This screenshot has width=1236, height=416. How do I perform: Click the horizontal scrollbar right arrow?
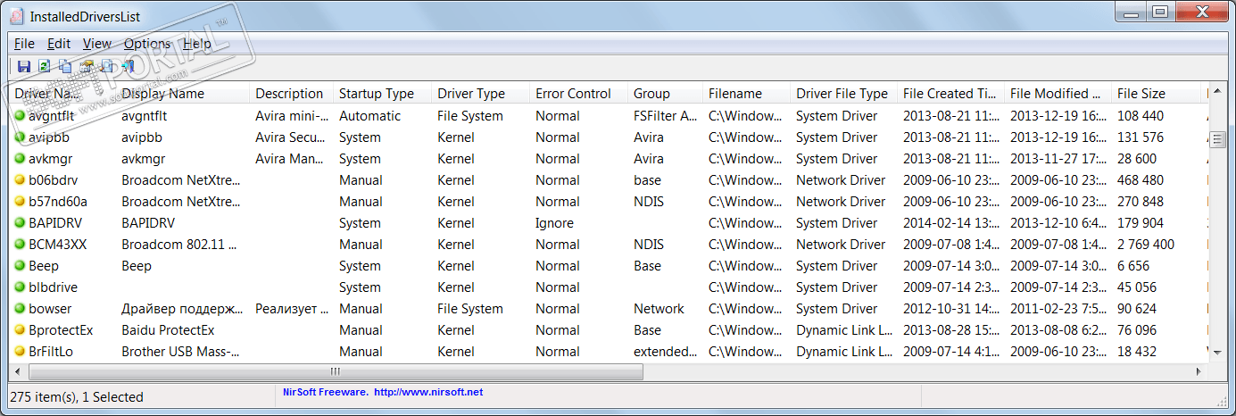point(1198,371)
